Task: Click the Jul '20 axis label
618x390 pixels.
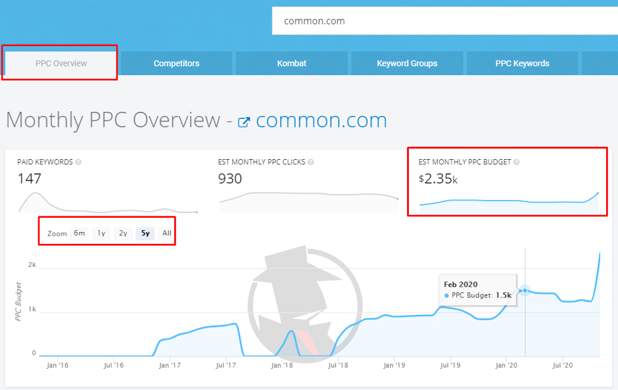Action: coord(562,365)
